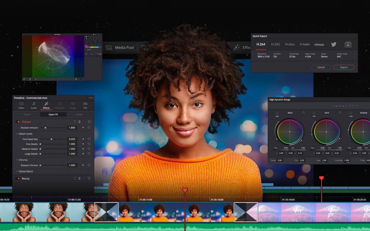The image size is (370, 231).
Task: Toggle the Beauty effect on or off
Action: coord(18,178)
